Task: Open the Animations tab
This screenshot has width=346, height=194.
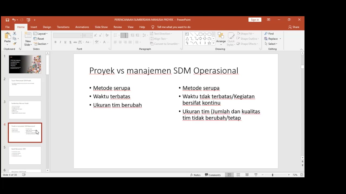Action: click(x=82, y=27)
